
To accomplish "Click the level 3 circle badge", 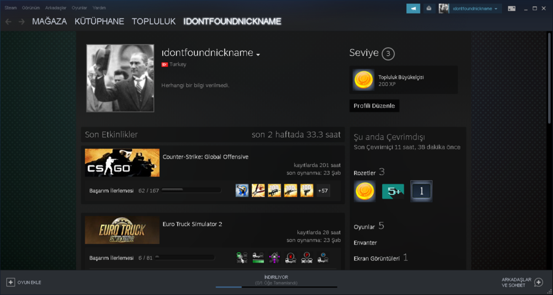I will point(388,53).
